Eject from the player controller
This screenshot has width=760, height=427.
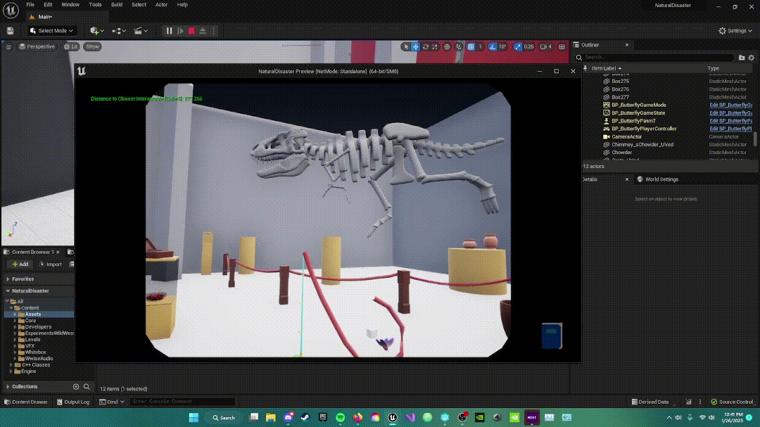202,31
